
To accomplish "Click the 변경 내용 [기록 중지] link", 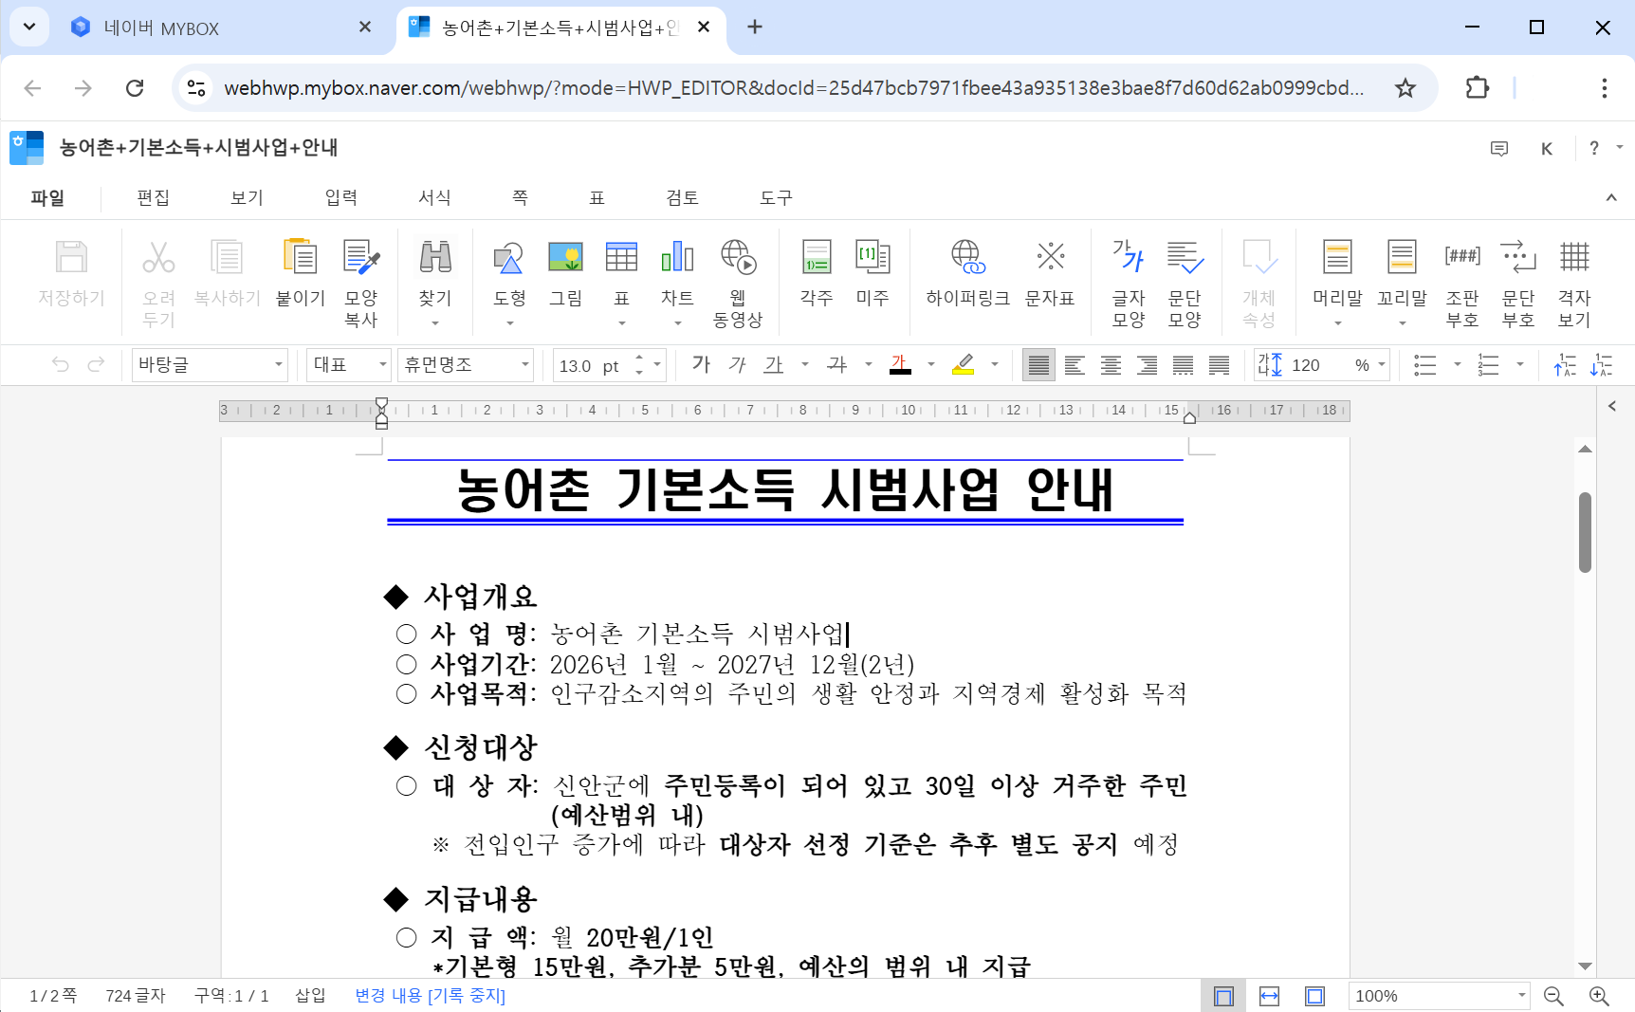I will pyautogui.click(x=429, y=996).
